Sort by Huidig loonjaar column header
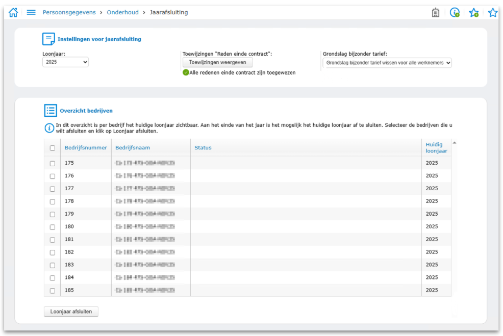Screen dimensions: 503x336 click(436, 147)
